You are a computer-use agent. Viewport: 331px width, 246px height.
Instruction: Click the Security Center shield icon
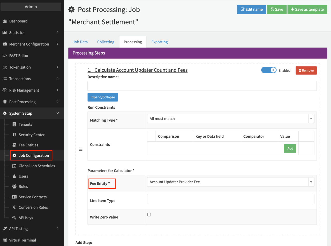click(14, 135)
